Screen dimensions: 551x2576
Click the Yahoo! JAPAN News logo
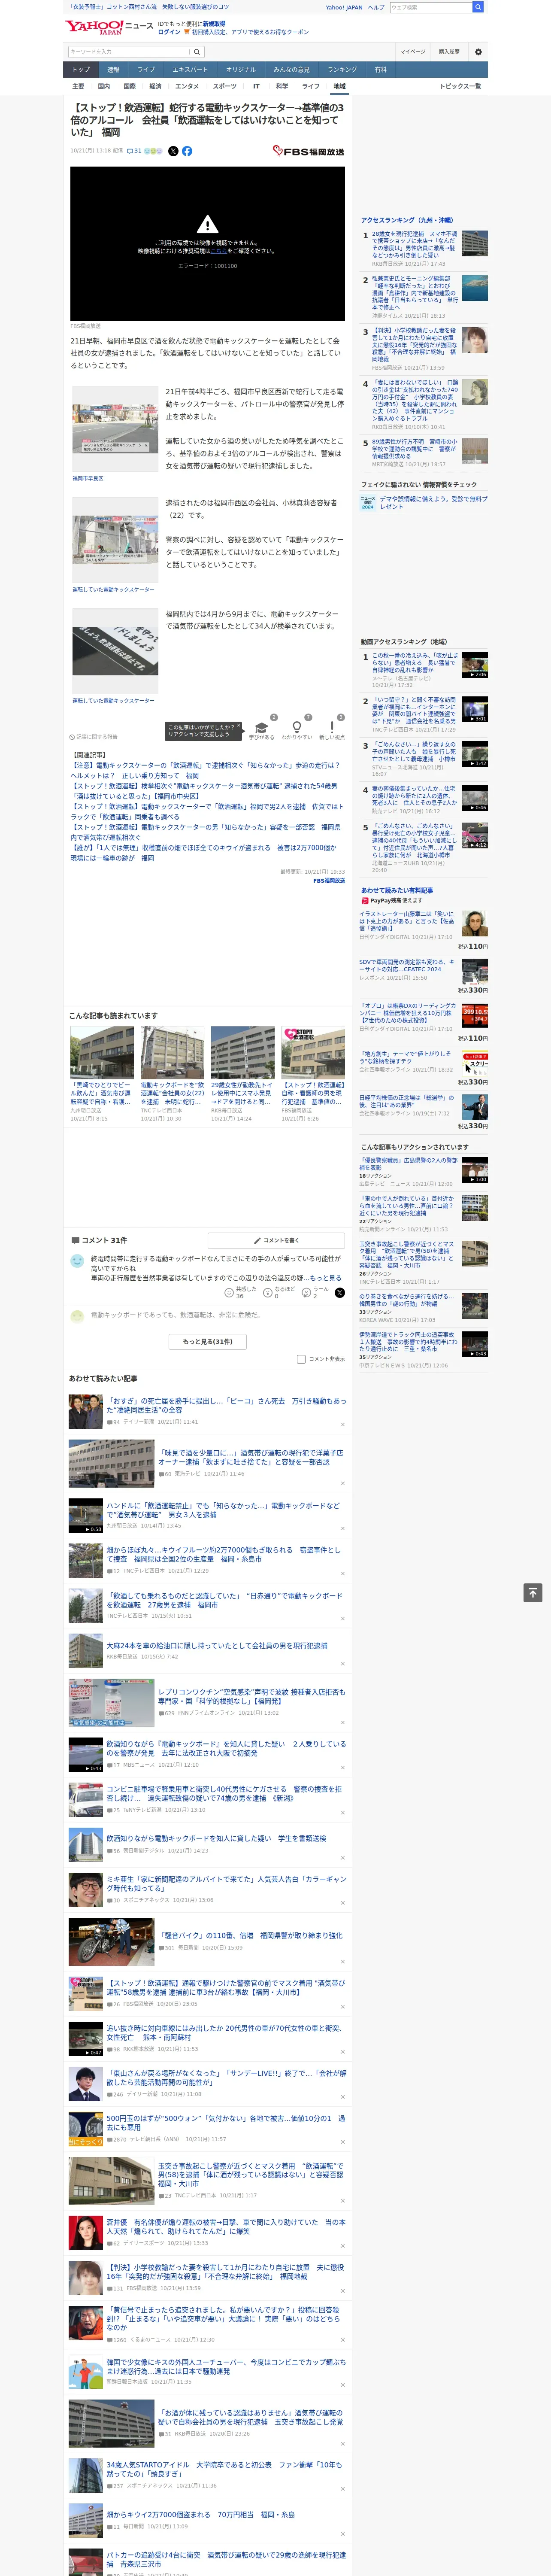[x=109, y=27]
